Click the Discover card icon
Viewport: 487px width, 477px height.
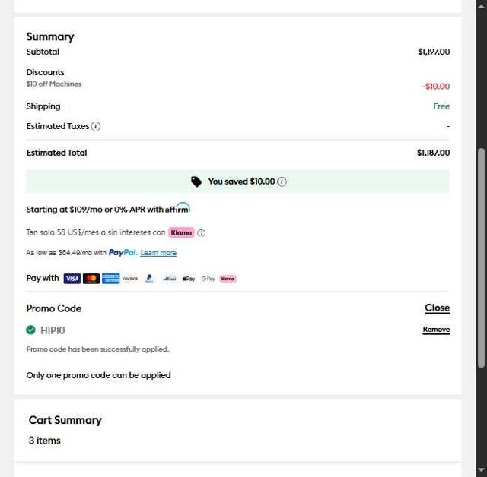pos(131,279)
